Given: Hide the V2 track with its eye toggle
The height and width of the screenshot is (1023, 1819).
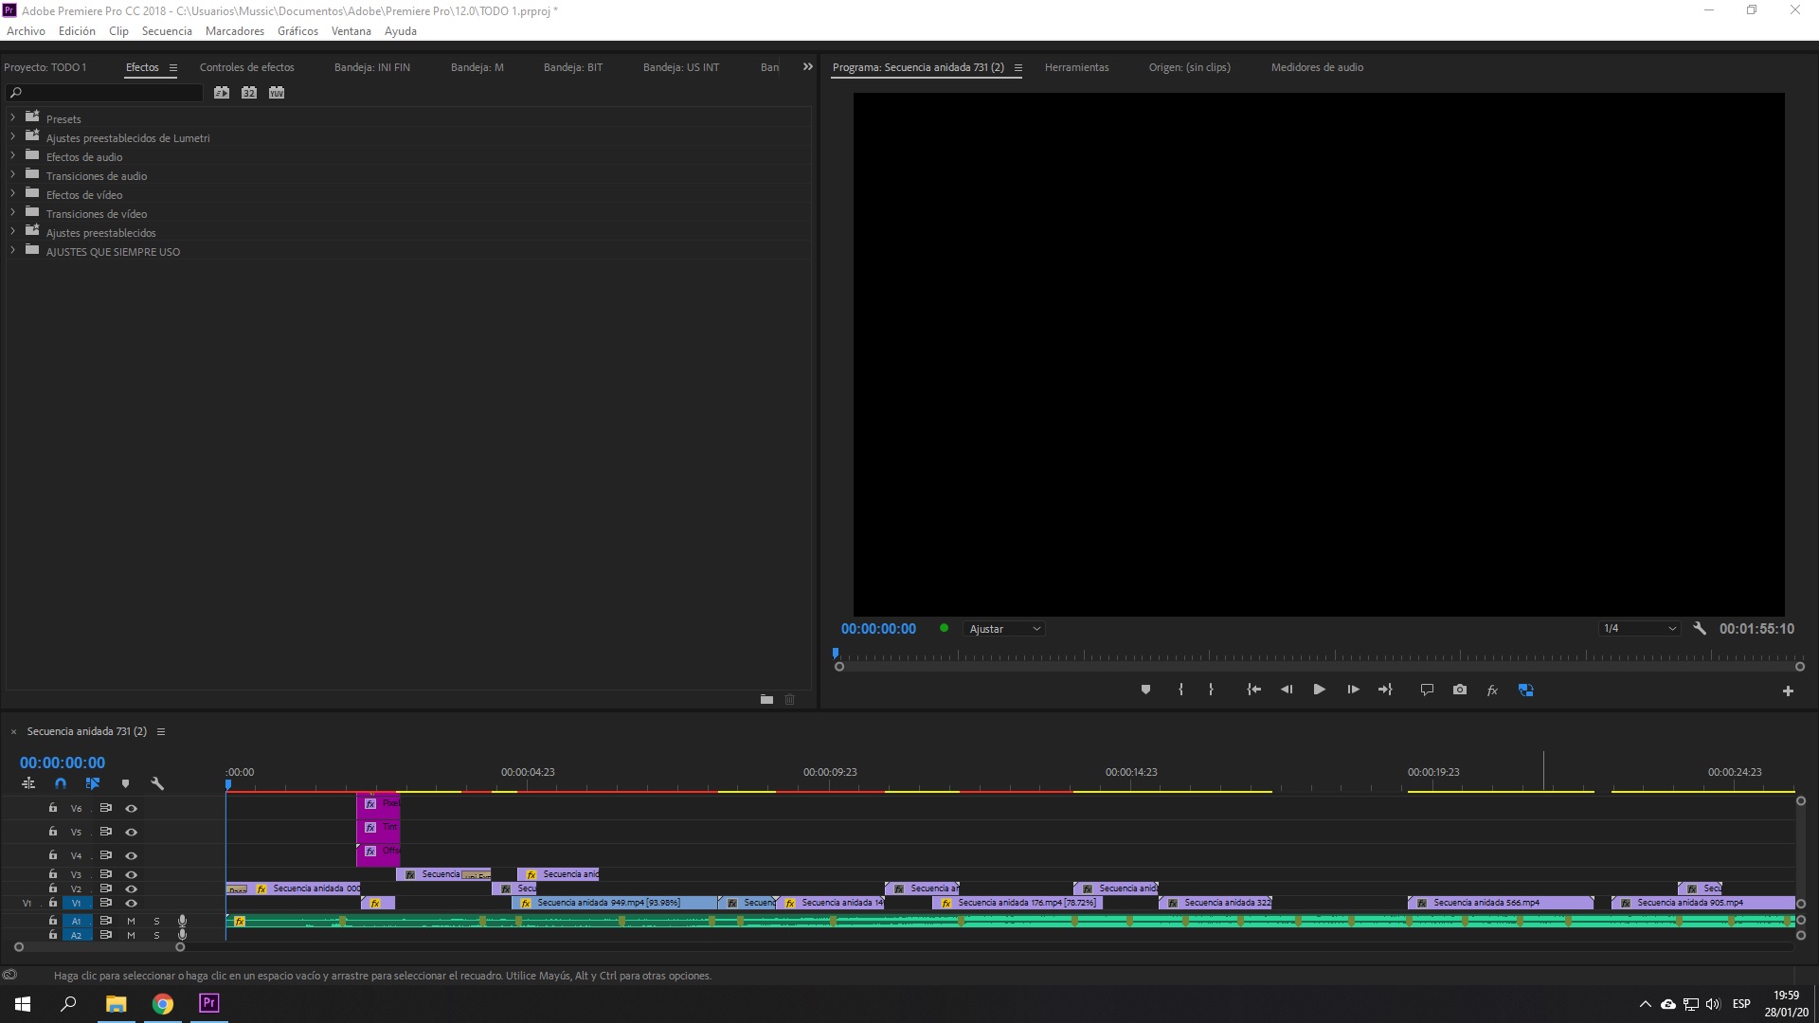Looking at the screenshot, I should (x=132, y=888).
